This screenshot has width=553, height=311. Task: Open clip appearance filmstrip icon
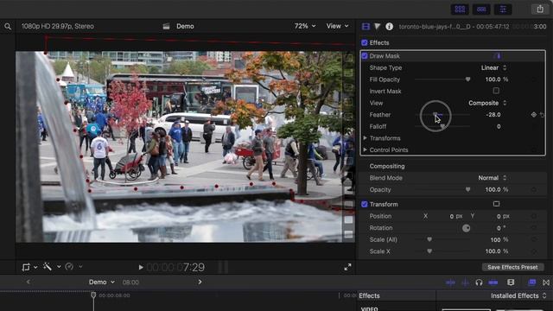pyautogui.click(x=511, y=282)
